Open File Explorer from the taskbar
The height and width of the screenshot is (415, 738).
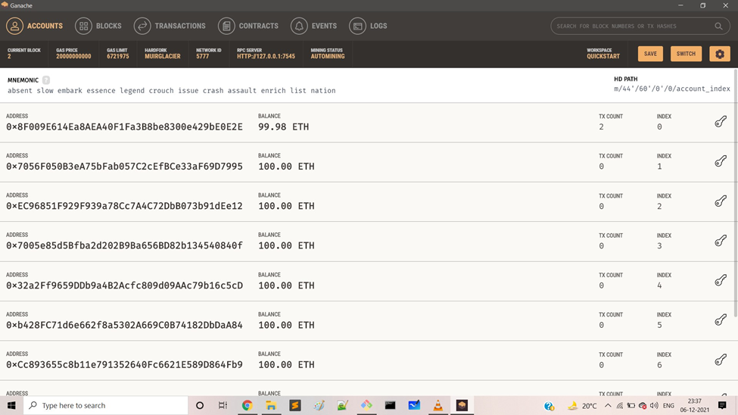tap(271, 405)
